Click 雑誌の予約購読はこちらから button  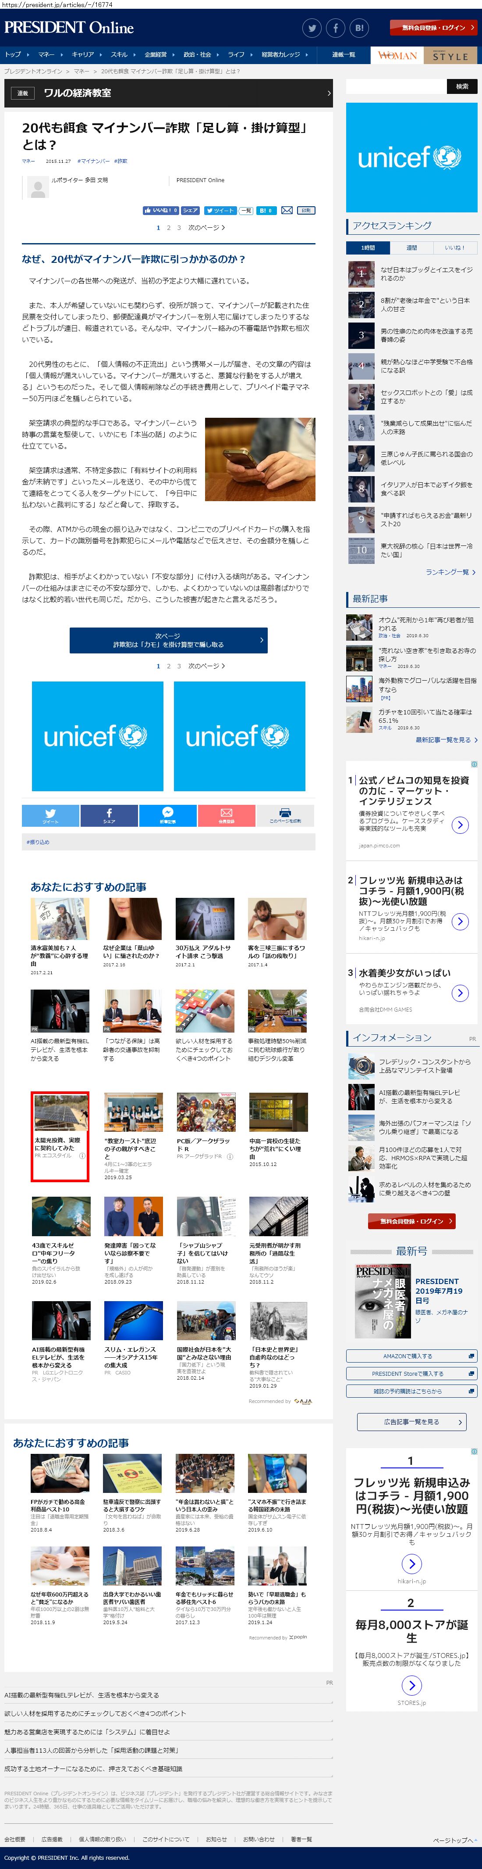pos(412,1391)
